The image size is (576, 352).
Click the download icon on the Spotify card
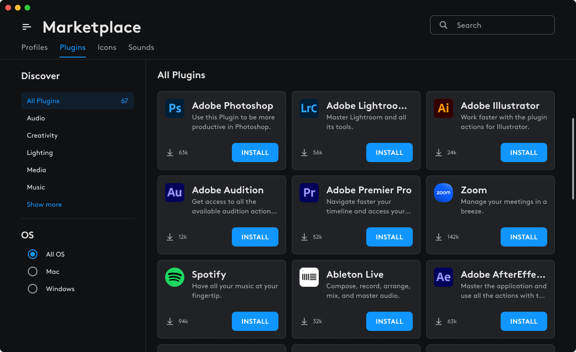pyautogui.click(x=170, y=321)
